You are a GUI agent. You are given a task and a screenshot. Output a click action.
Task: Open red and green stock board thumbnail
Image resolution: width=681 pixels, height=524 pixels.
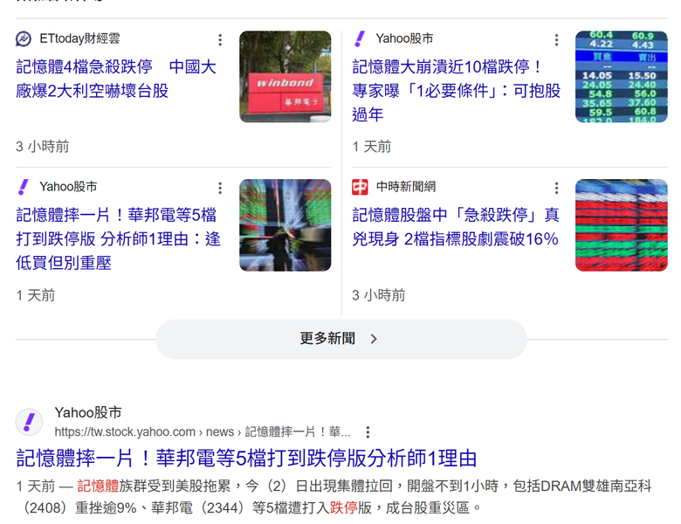coord(621,225)
